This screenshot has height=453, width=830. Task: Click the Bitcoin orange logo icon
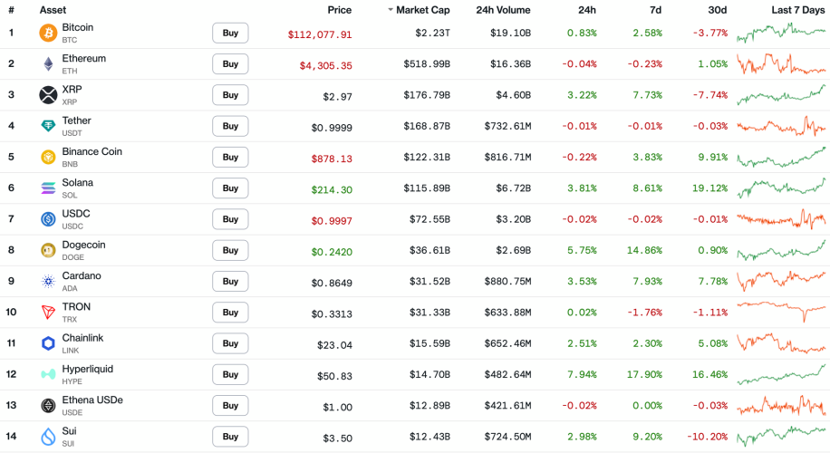pos(48,34)
